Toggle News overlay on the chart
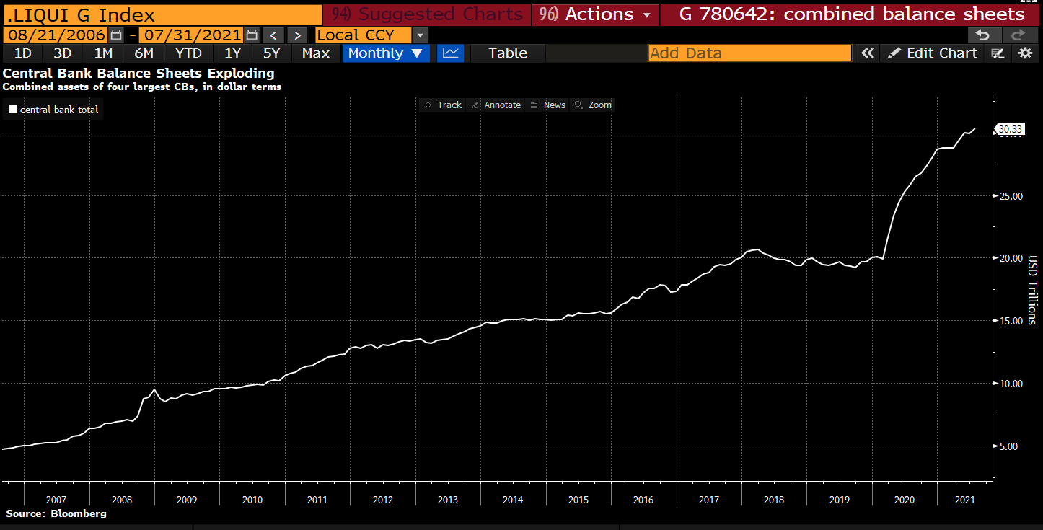Viewport: 1043px width, 530px height. [547, 105]
